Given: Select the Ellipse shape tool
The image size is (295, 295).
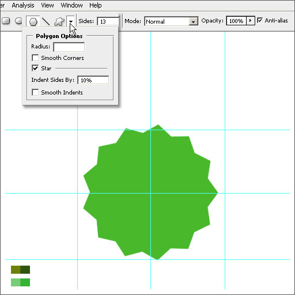Looking at the screenshot, I should pos(18,21).
